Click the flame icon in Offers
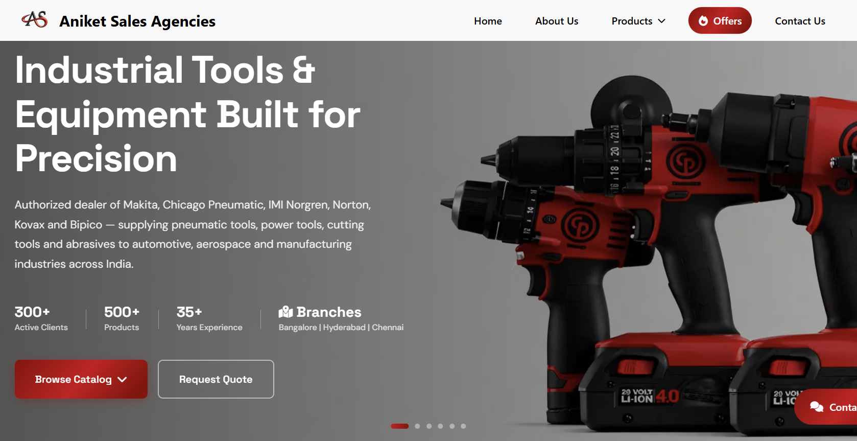Screen dimensions: 857x441 [x=703, y=21]
